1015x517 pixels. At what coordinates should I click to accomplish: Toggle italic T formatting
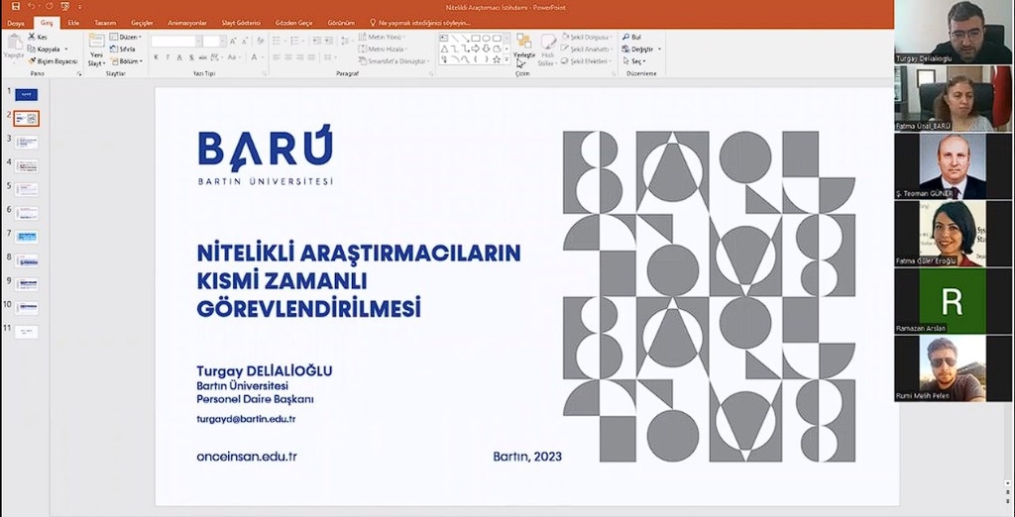point(168,57)
